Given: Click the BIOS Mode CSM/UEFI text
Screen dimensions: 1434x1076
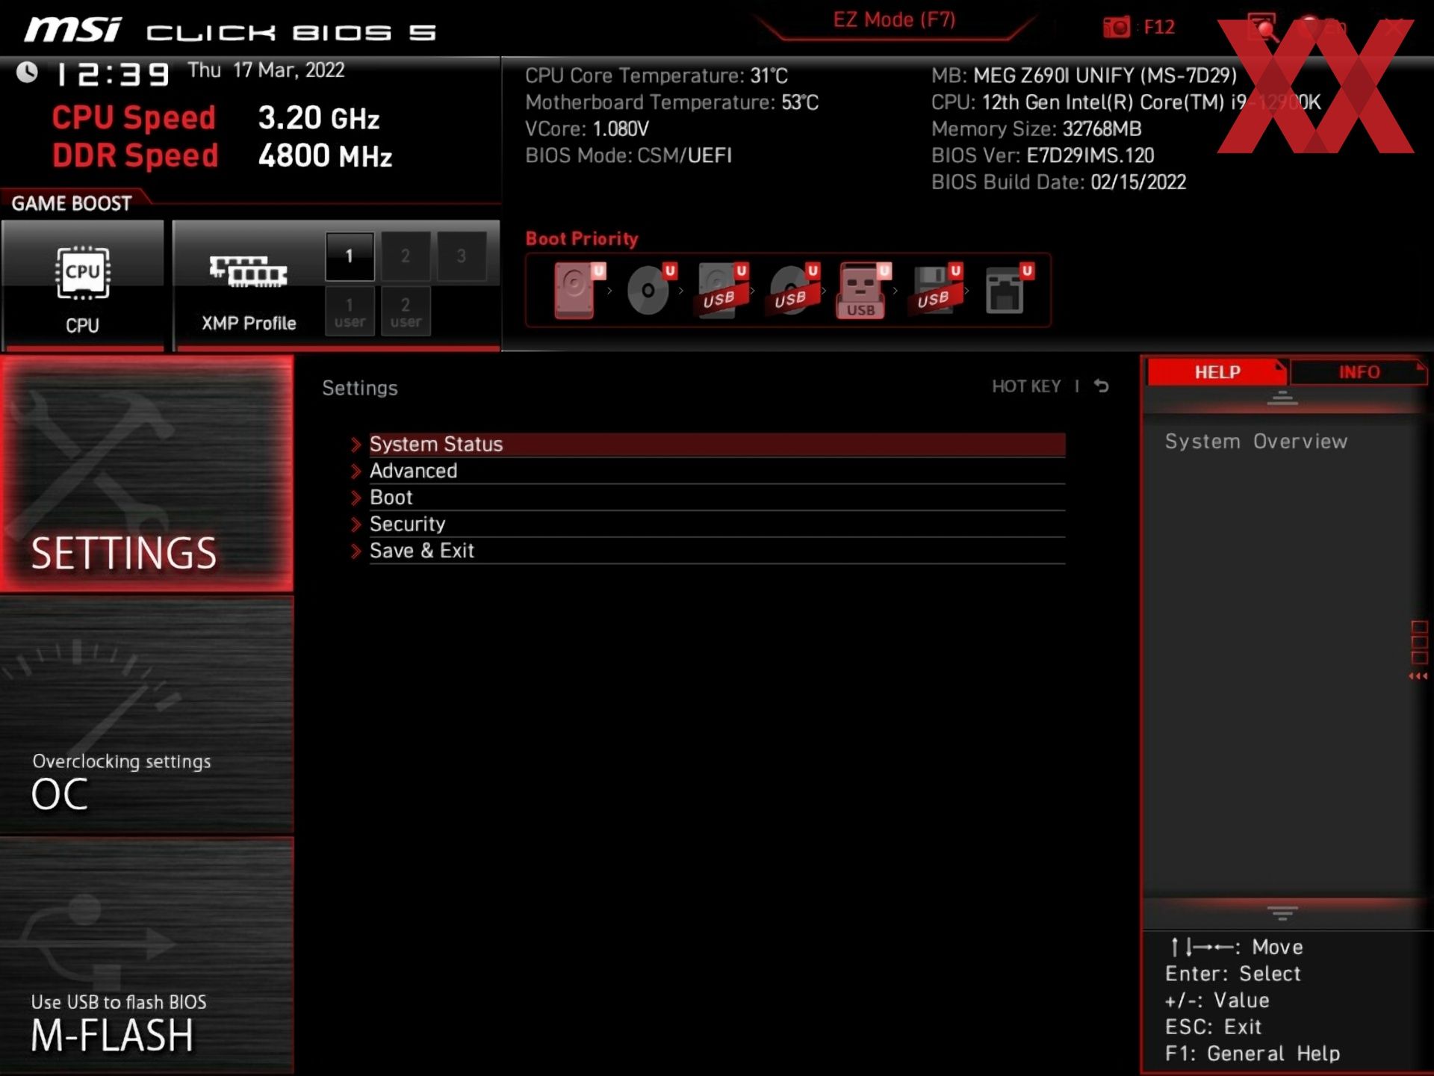Looking at the screenshot, I should click(628, 155).
